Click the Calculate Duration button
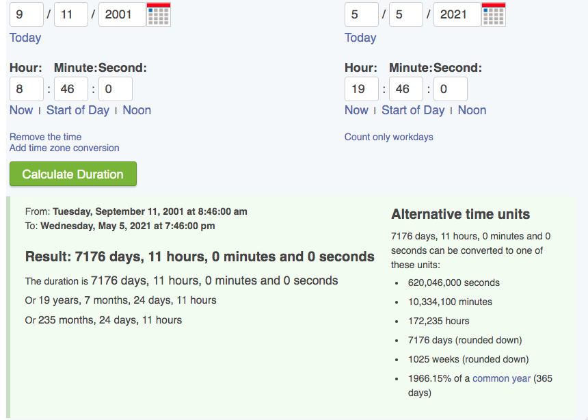The height and width of the screenshot is (420, 588). pyautogui.click(x=73, y=174)
